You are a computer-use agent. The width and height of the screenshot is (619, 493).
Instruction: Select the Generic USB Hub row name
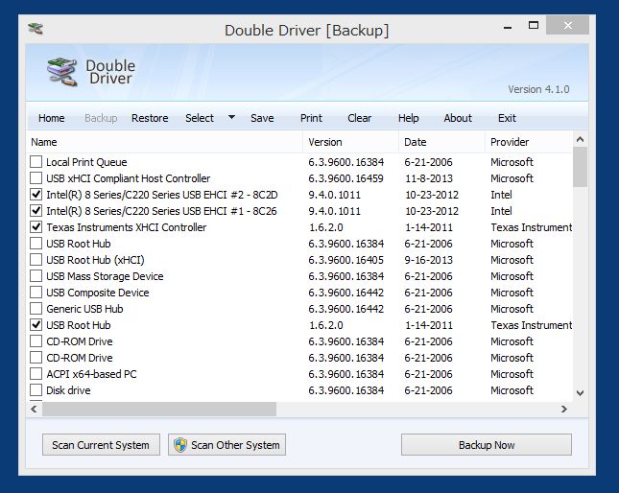pyautogui.click(x=84, y=309)
